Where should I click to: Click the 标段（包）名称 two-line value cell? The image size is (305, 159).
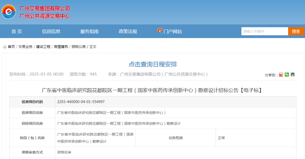(x=95, y=138)
